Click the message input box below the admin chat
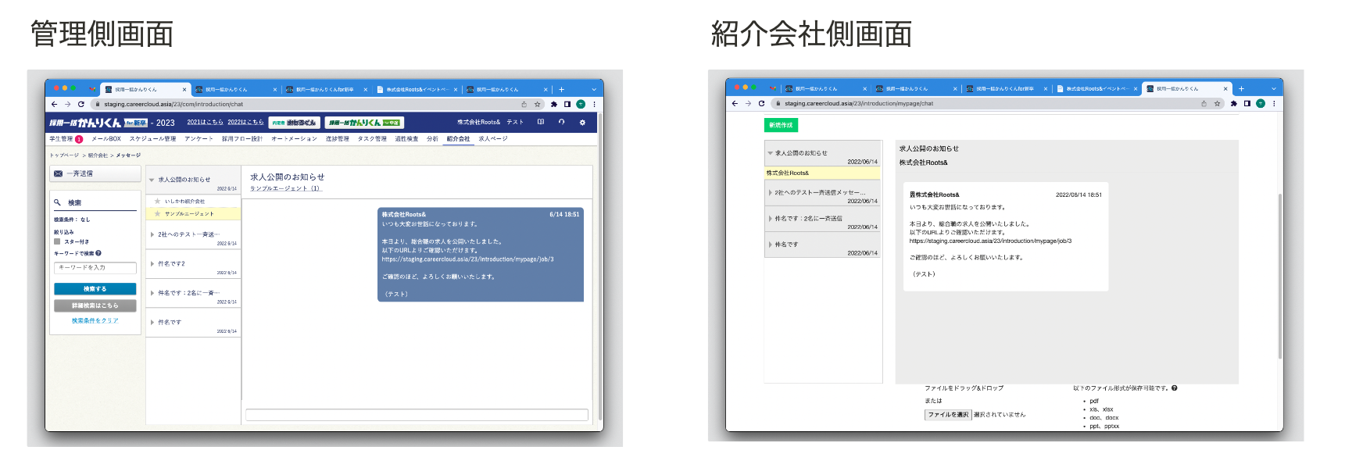This screenshot has width=1345, height=468. pos(417,415)
